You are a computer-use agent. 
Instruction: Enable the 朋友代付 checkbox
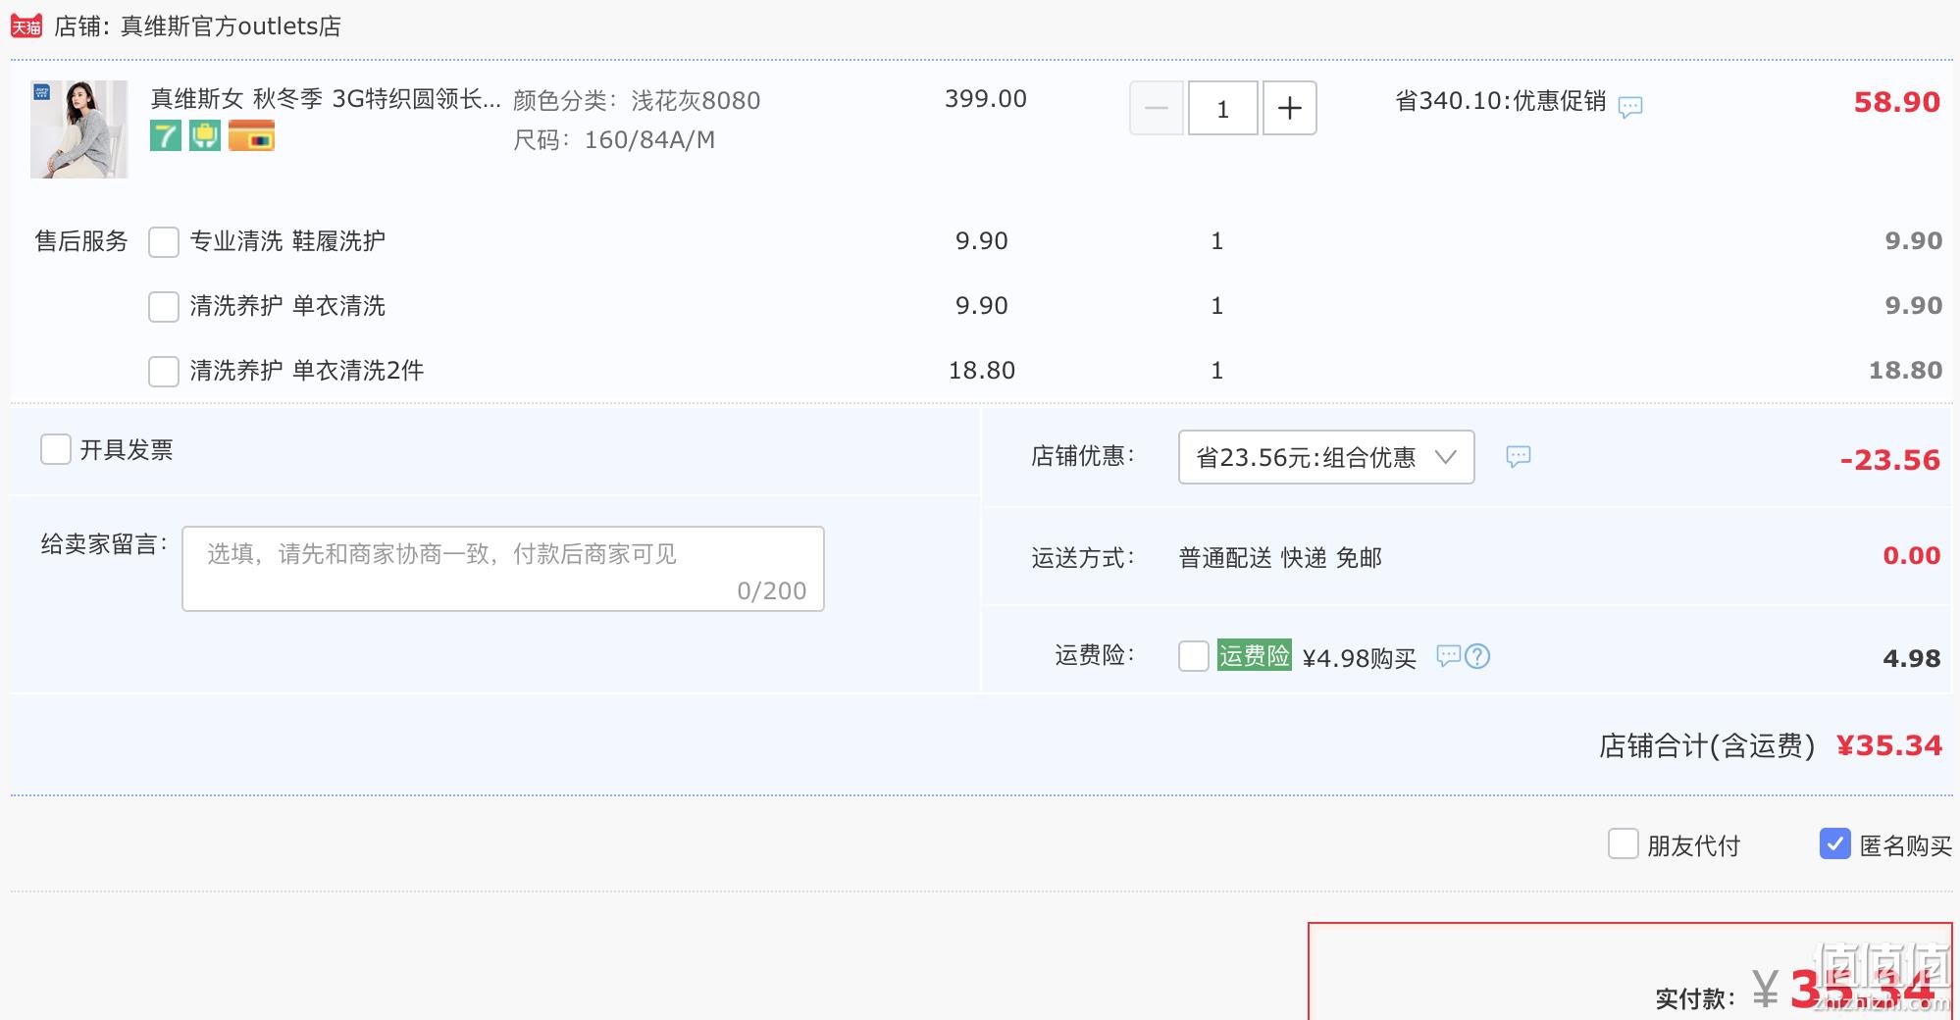coord(1624,843)
